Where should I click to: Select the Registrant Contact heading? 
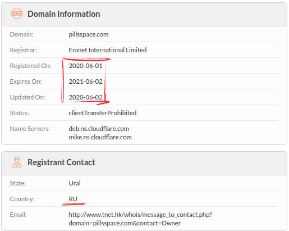[x=61, y=162]
